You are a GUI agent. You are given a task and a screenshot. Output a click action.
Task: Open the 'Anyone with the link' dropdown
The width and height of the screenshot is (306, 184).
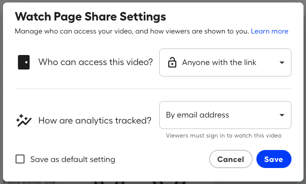coord(225,62)
